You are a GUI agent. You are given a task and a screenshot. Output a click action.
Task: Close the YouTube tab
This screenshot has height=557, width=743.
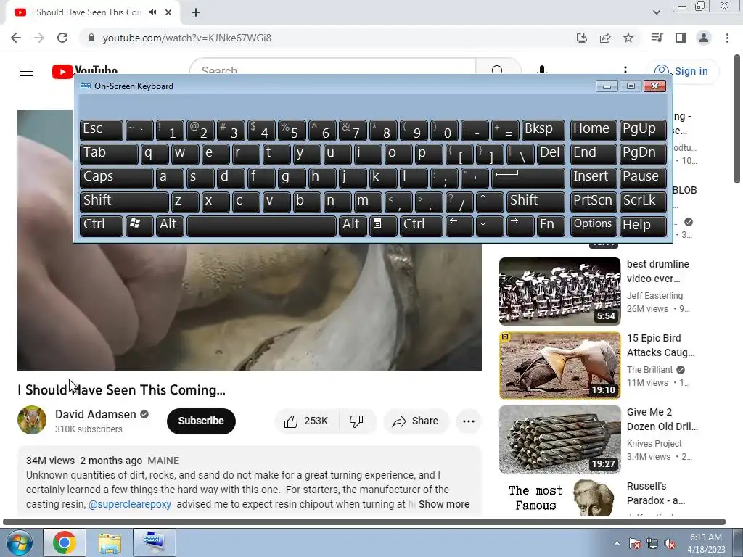click(168, 12)
